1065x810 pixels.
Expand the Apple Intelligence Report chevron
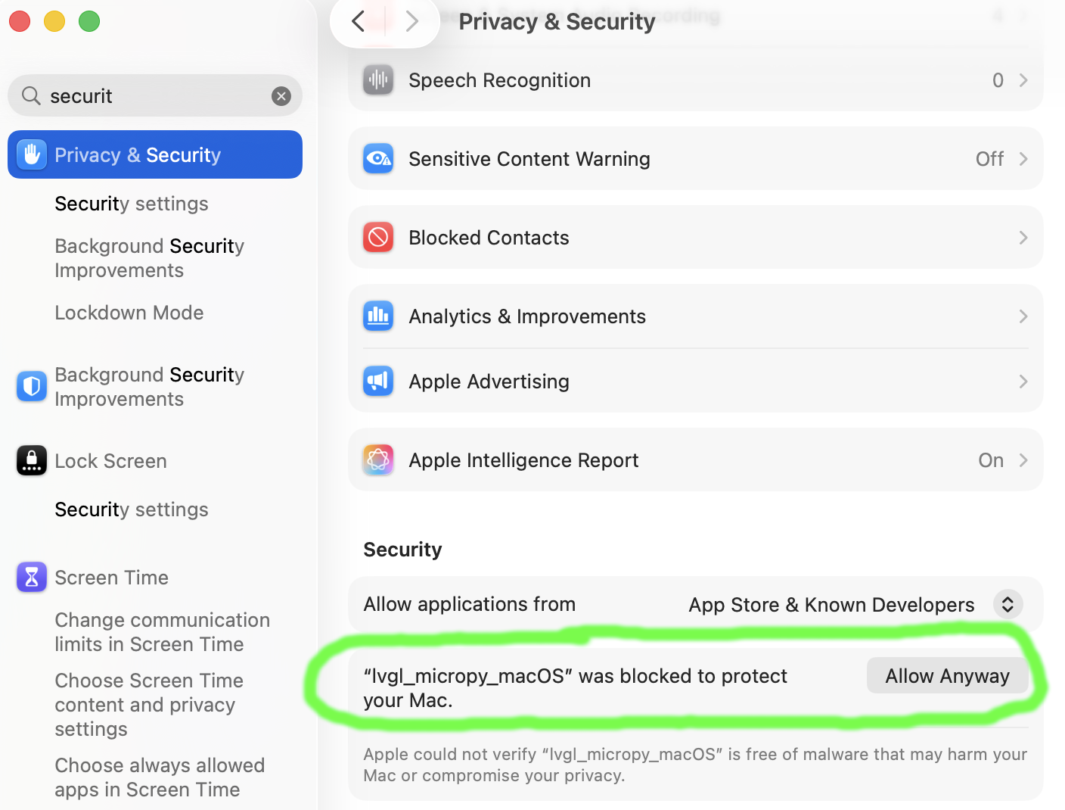pyautogui.click(x=1023, y=460)
